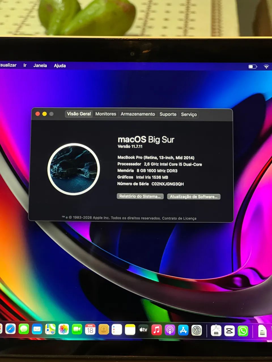Viewport: 272px width, 362px height.
Task: Open the Ir menu
Action: pos(25,65)
